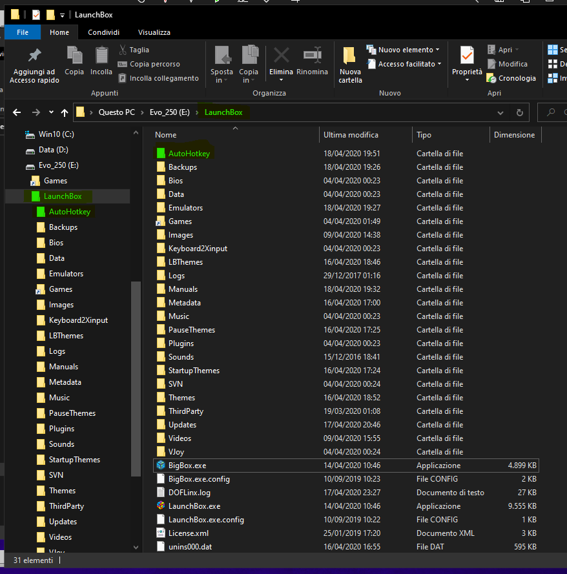Click Incolla collegamento
This screenshot has width=567, height=574.
pos(158,78)
